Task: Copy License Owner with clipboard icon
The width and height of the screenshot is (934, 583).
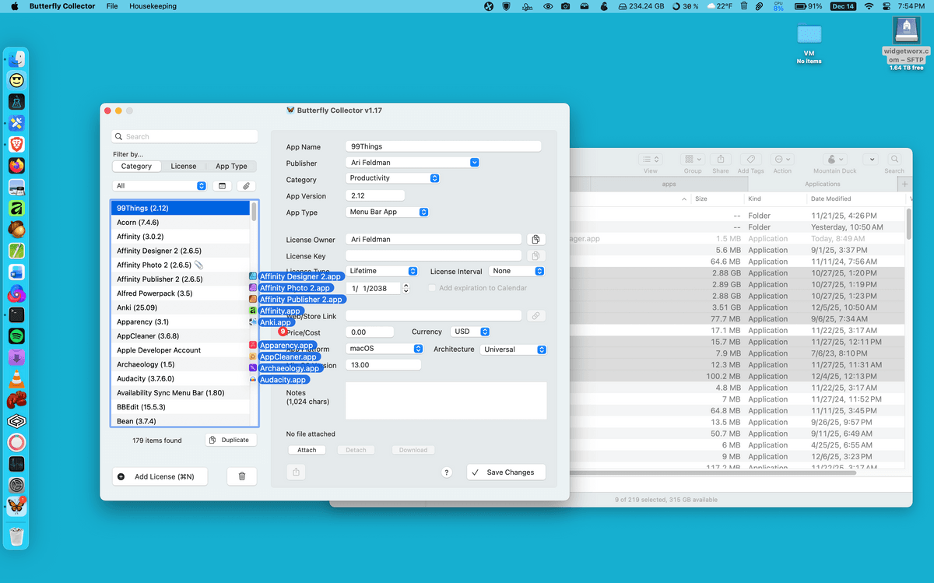Action: tap(535, 239)
